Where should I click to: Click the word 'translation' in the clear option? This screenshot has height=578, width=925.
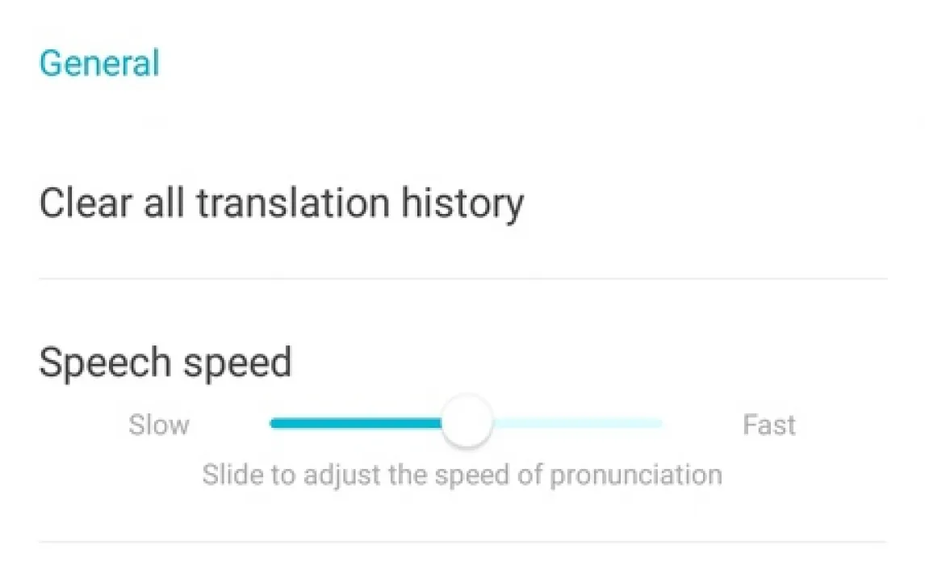(292, 203)
